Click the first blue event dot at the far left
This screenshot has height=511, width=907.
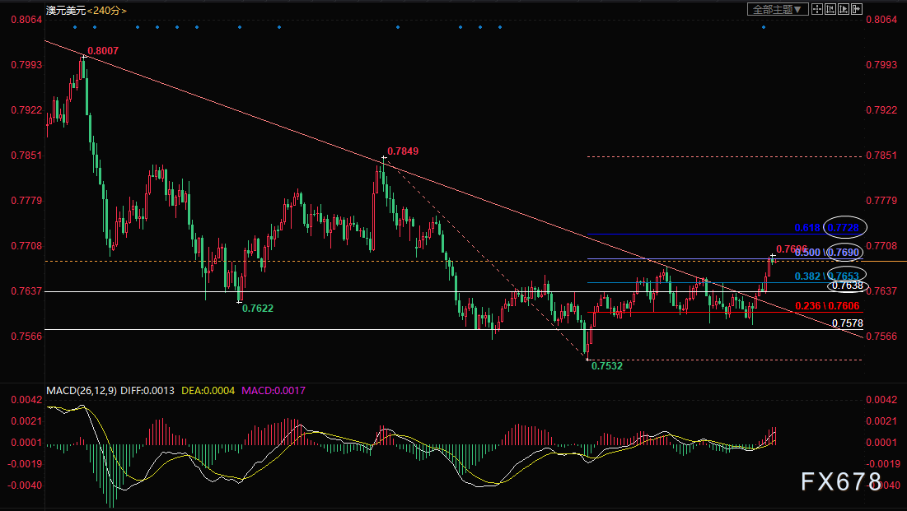point(75,27)
